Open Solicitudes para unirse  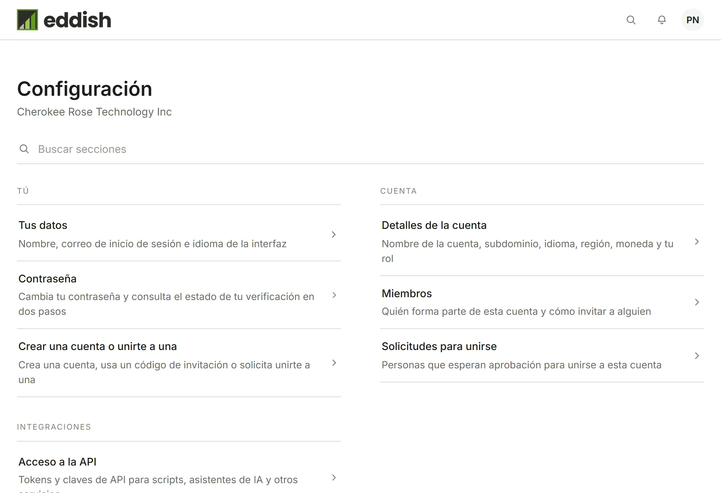[x=542, y=356]
